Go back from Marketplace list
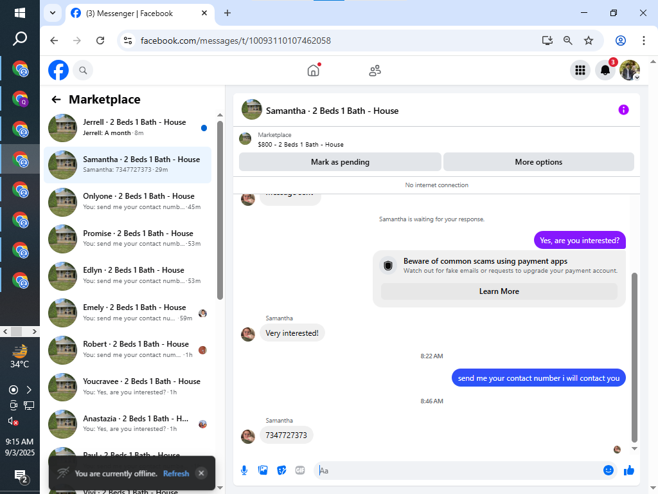The height and width of the screenshot is (494, 658). tap(56, 100)
